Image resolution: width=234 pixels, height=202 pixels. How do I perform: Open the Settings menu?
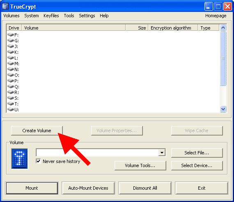click(87, 16)
